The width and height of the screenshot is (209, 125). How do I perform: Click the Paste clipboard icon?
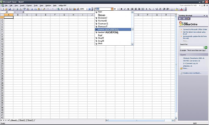point(39,9)
